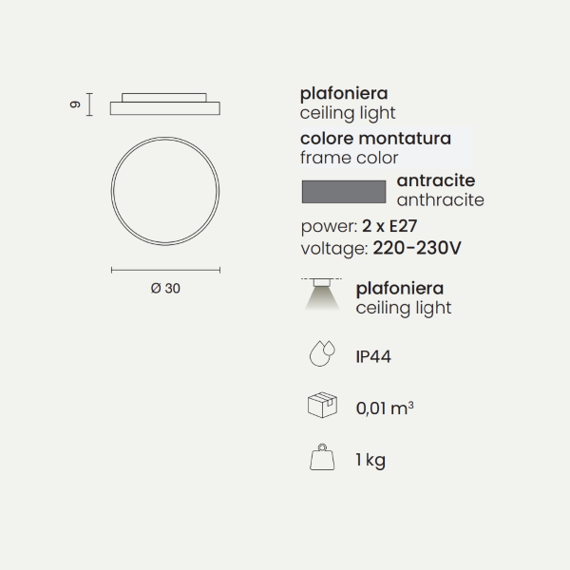
Task: Click the 'voltage: 220-230V' specification
Action: coord(380,248)
